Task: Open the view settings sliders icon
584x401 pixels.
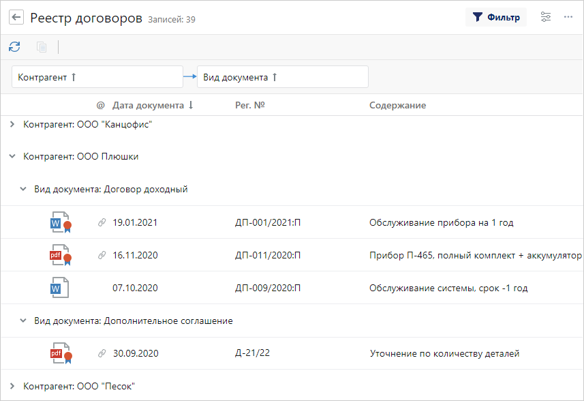Action: (545, 18)
